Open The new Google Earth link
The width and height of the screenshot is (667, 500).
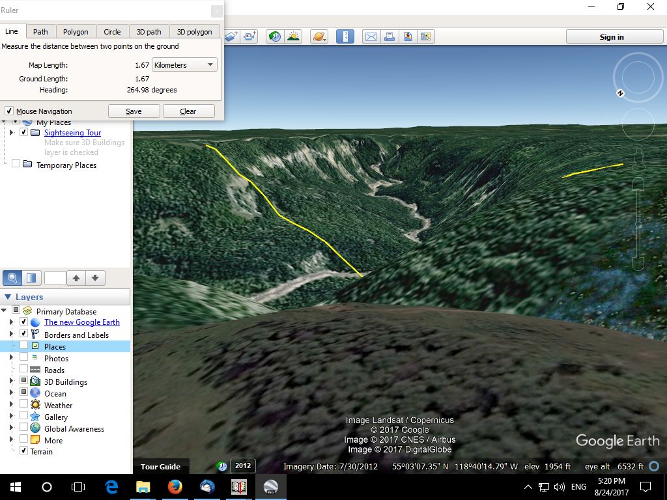[82, 322]
